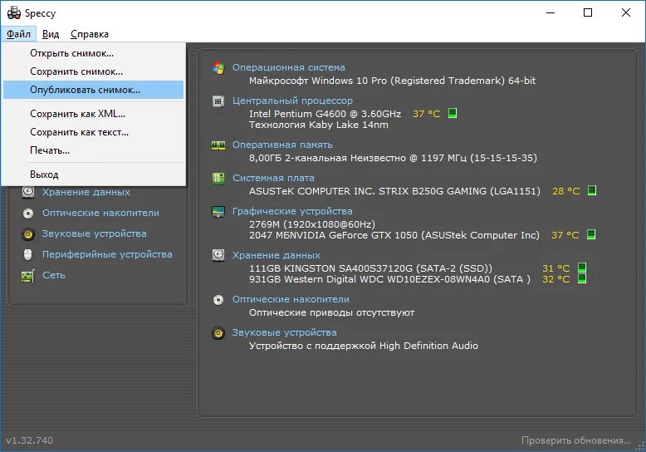Click sidebar mouse icon beside Периферийные устройства
The width and height of the screenshot is (646, 452).
[28, 254]
